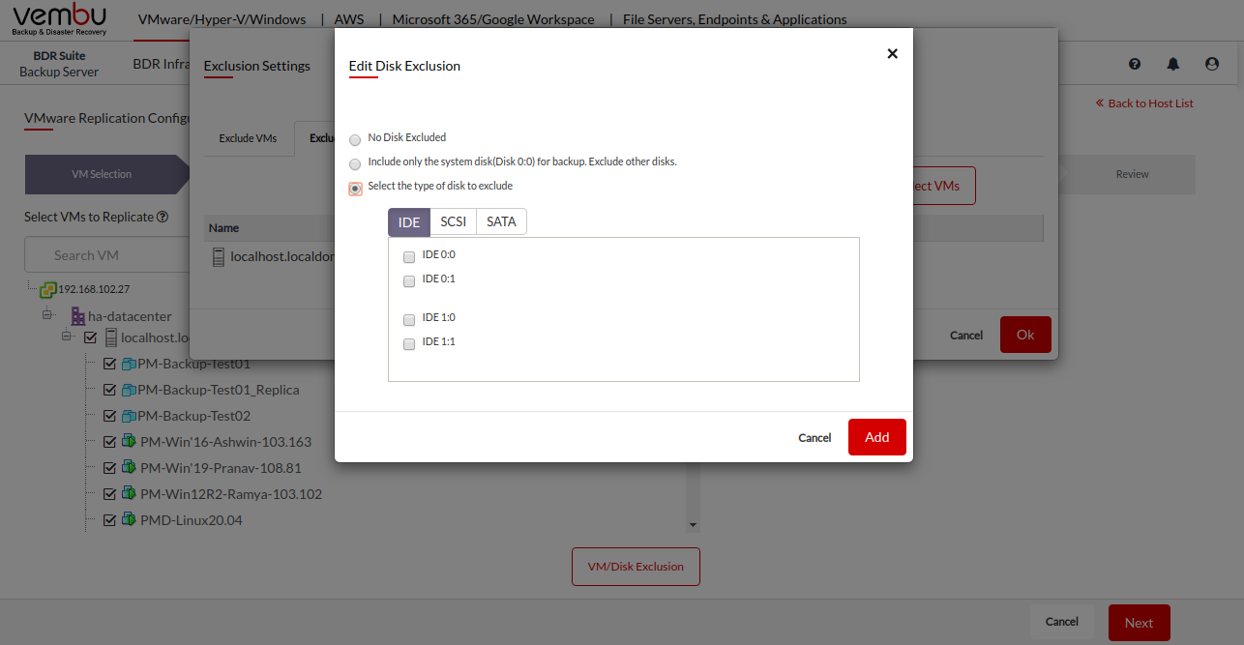Select include only the system disk option
Viewport: 1244px width, 645px height.
[x=355, y=164]
